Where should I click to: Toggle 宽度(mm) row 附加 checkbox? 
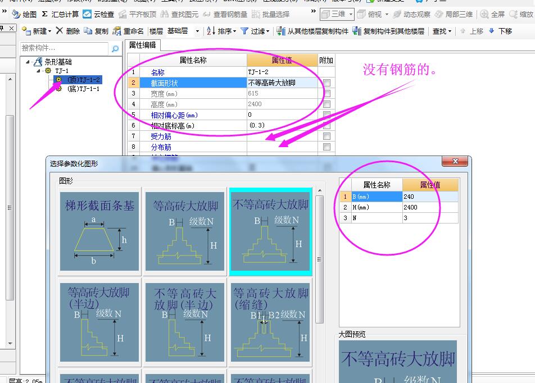pos(327,93)
